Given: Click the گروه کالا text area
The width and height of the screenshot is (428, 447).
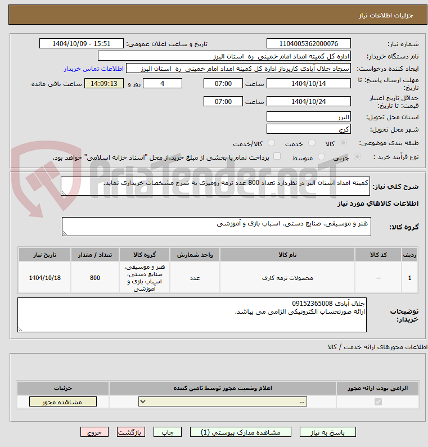Looking at the screenshot, I should tap(217, 227).
